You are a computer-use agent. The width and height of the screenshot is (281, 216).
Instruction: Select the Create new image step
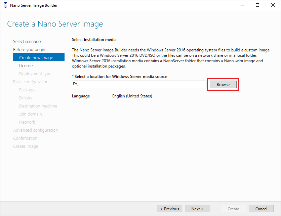point(36,58)
